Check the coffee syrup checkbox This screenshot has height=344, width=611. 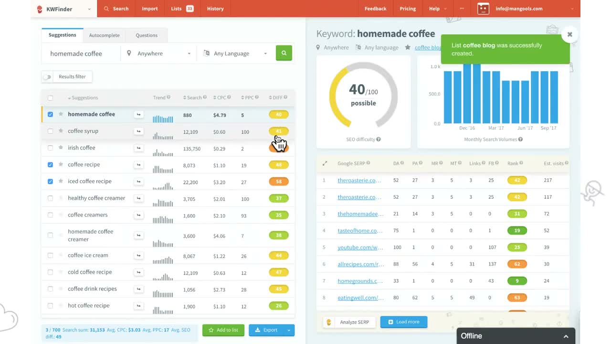coord(50,131)
